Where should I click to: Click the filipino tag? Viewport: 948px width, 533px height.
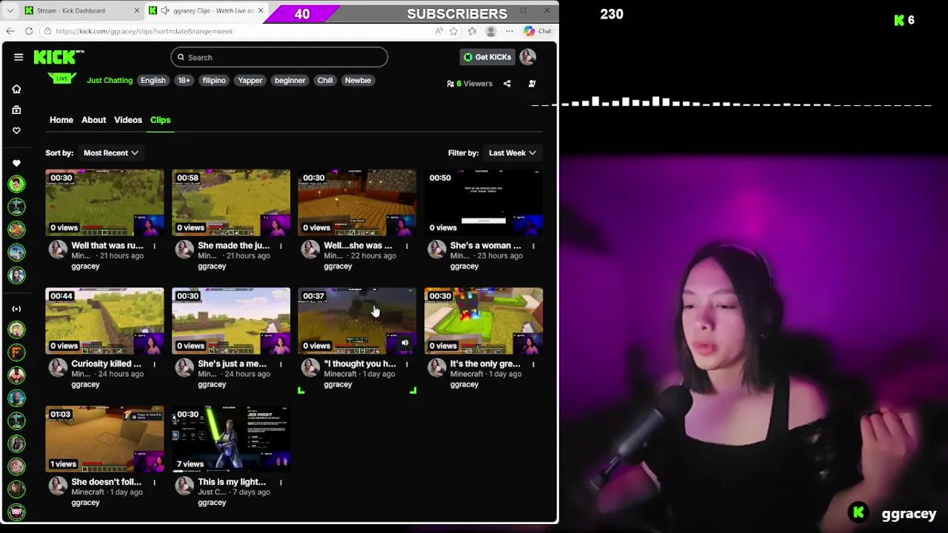214,80
